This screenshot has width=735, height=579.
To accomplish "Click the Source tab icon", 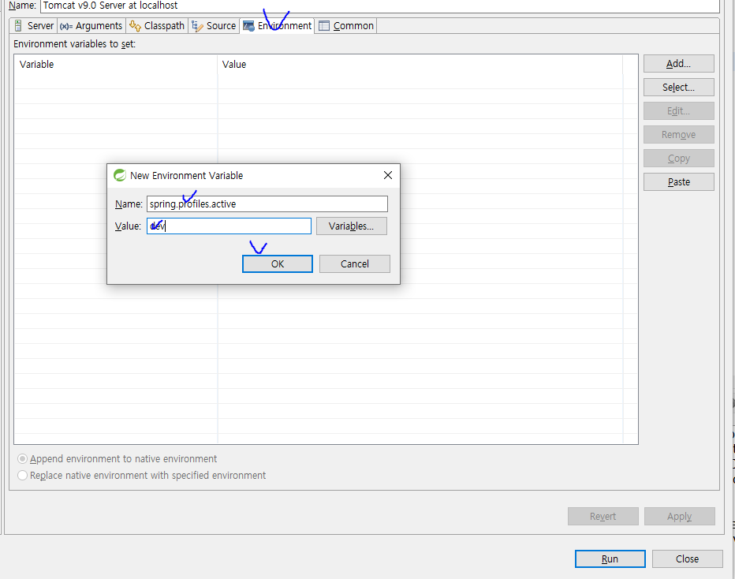I will coord(197,26).
